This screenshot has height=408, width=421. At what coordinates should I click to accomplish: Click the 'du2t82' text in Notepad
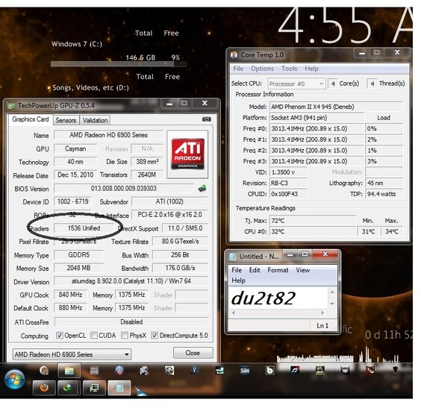(263, 298)
